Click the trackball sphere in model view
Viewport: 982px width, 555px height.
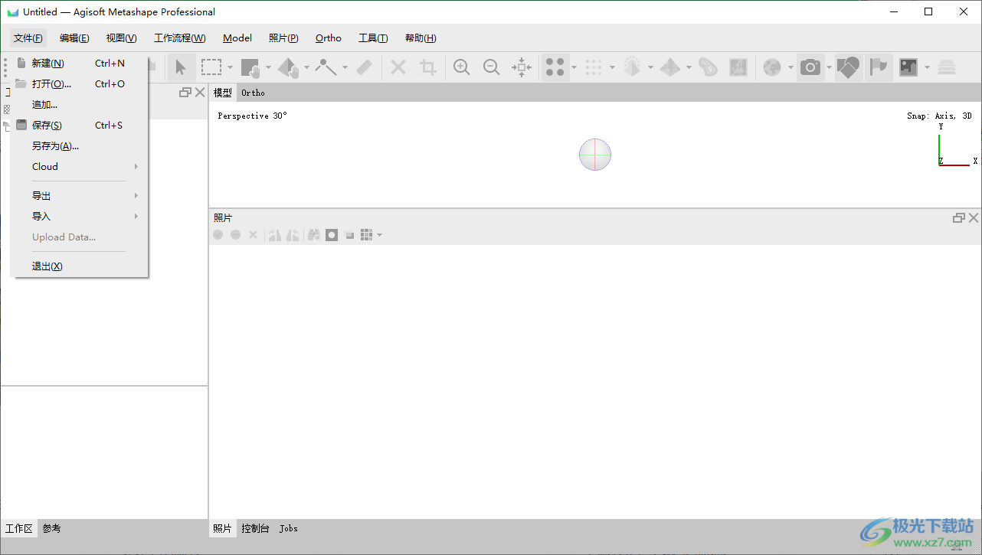pos(595,155)
